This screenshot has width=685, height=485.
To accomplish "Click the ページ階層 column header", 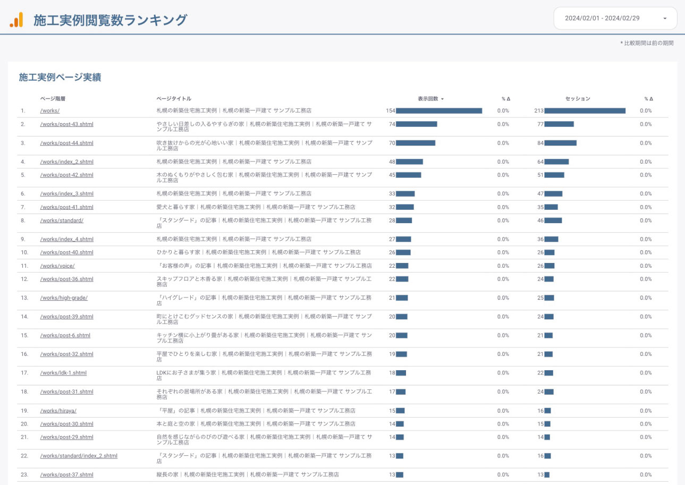I will [x=53, y=99].
